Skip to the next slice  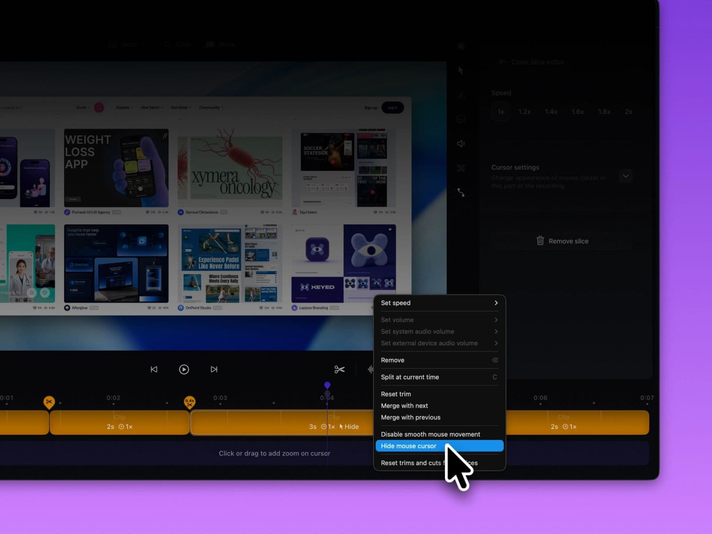pos(214,369)
